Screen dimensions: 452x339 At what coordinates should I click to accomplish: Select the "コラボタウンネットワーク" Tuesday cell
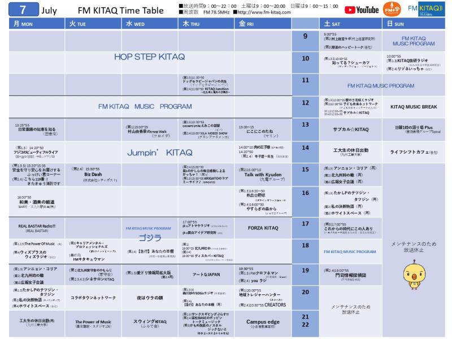click(93, 298)
